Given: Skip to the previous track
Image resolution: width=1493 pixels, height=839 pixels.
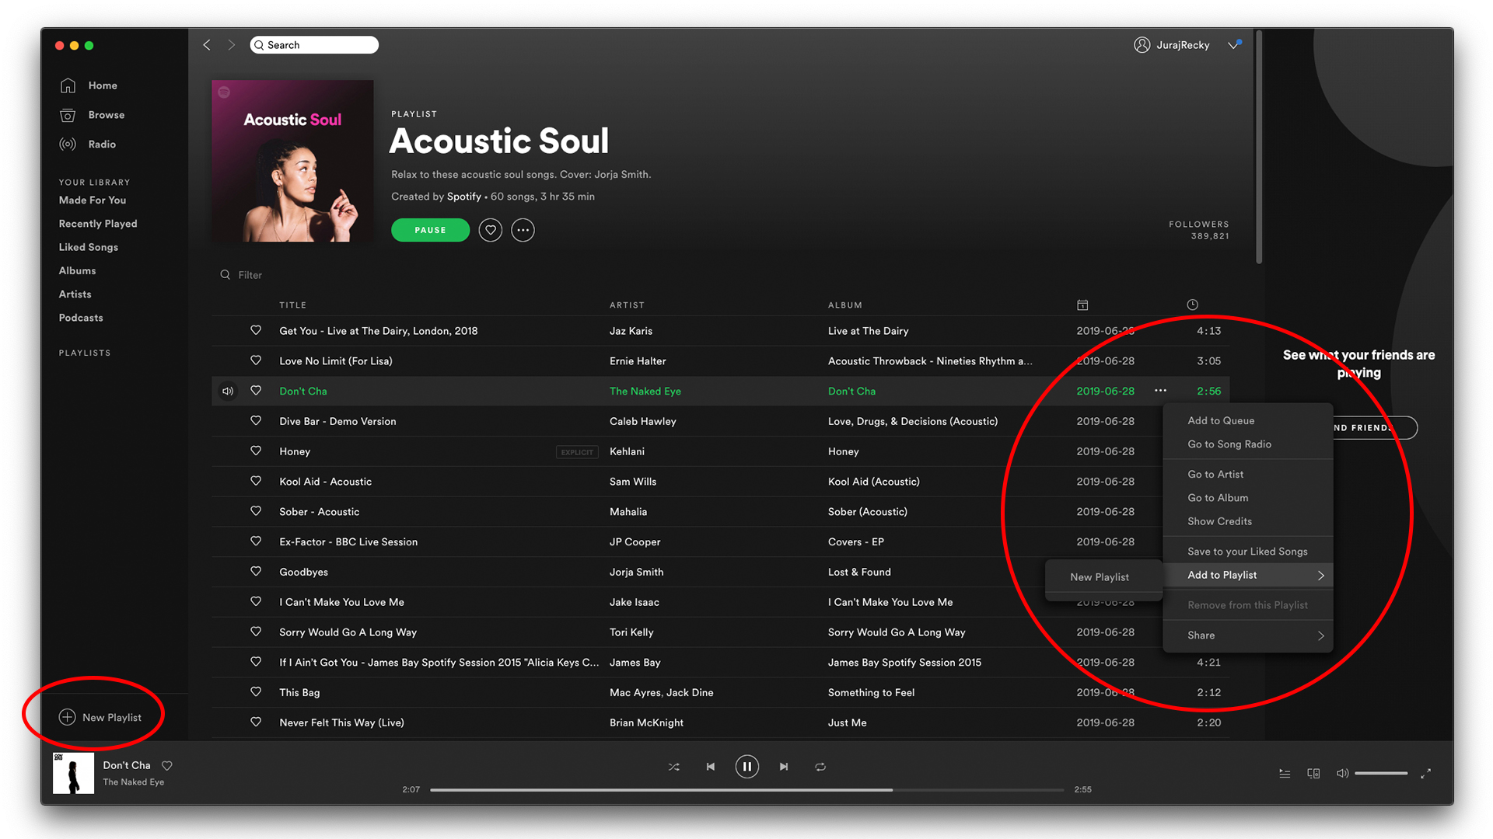Looking at the screenshot, I should (710, 767).
